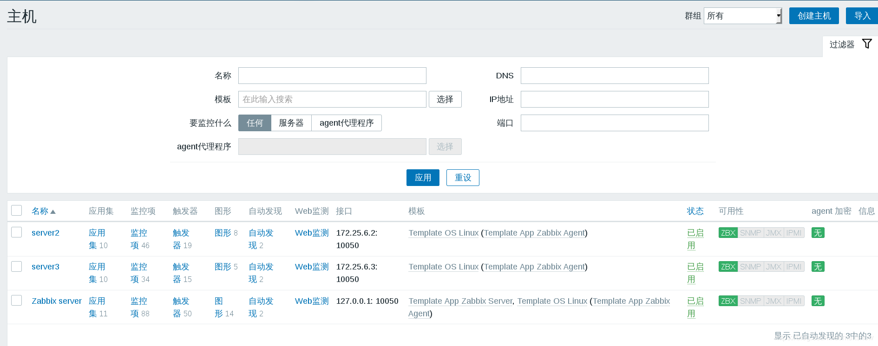This screenshot has width=878, height=346.
Task: Open 触发器 50 for Zabbix server
Action: pyautogui.click(x=182, y=307)
